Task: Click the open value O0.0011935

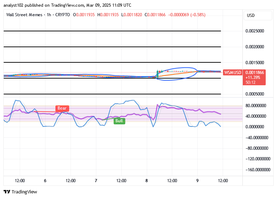Action: pos(84,15)
